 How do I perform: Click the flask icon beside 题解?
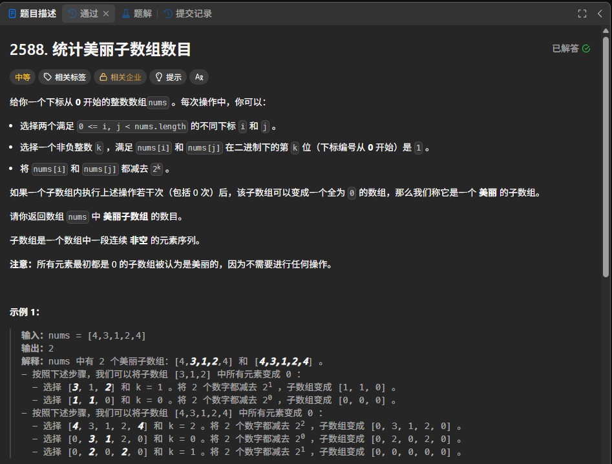[125, 14]
